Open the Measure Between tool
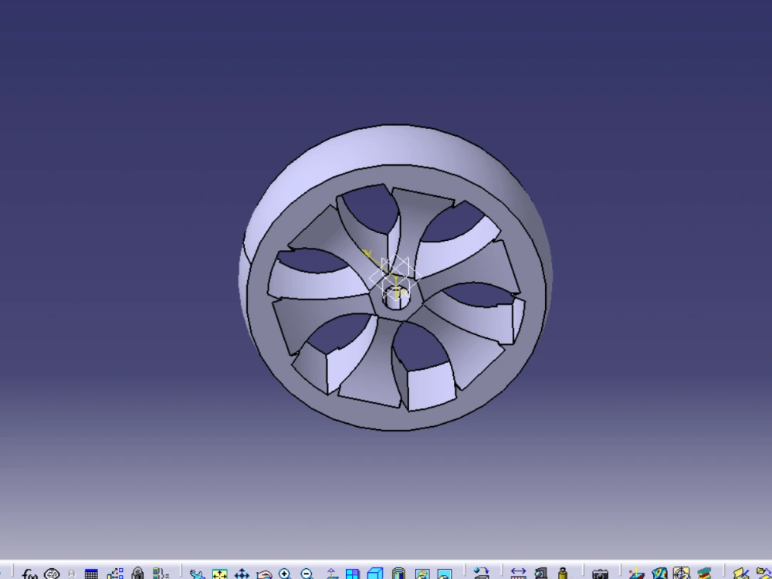Image resolution: width=772 pixels, height=579 pixels. pos(519,574)
